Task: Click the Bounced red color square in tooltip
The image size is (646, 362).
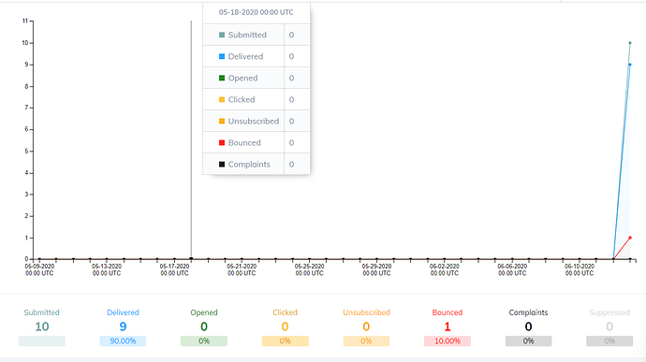Action: (x=222, y=143)
